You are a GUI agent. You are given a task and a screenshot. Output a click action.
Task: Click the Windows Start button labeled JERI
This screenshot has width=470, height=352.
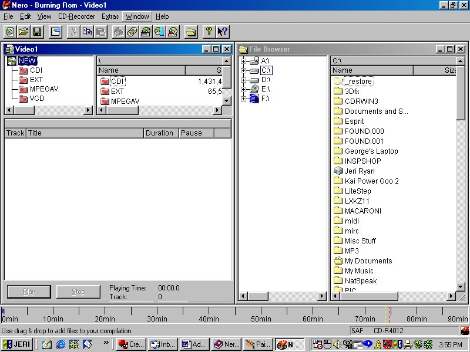pos(18,344)
